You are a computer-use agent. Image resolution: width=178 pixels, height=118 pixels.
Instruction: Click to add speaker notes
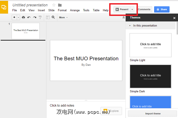click(x=62, y=106)
